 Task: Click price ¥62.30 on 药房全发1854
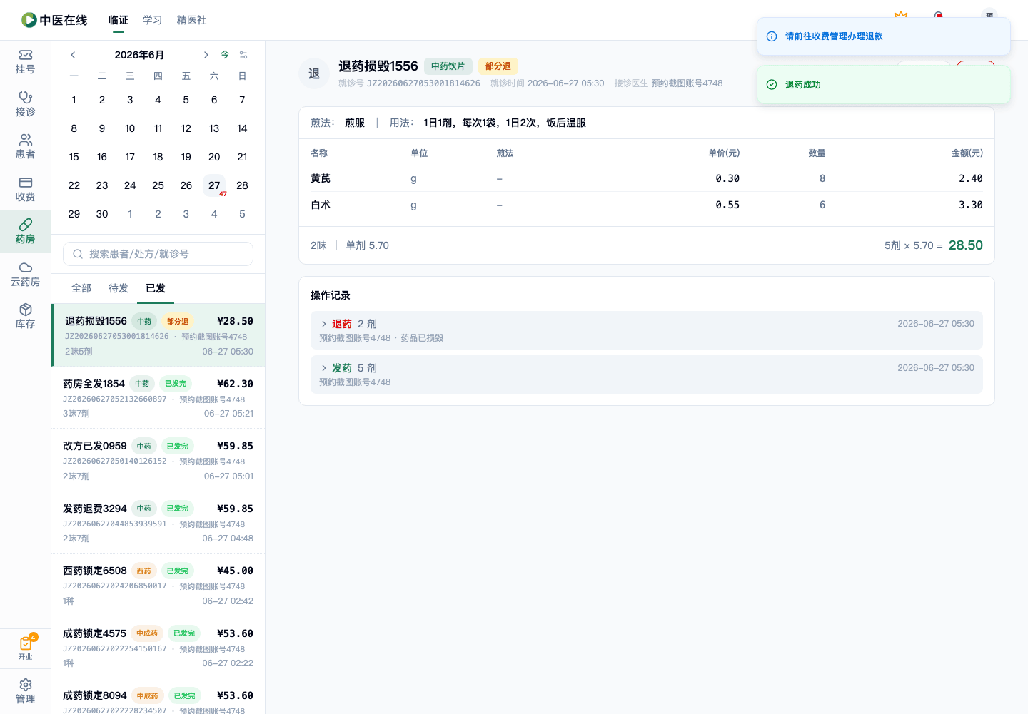[x=235, y=384]
